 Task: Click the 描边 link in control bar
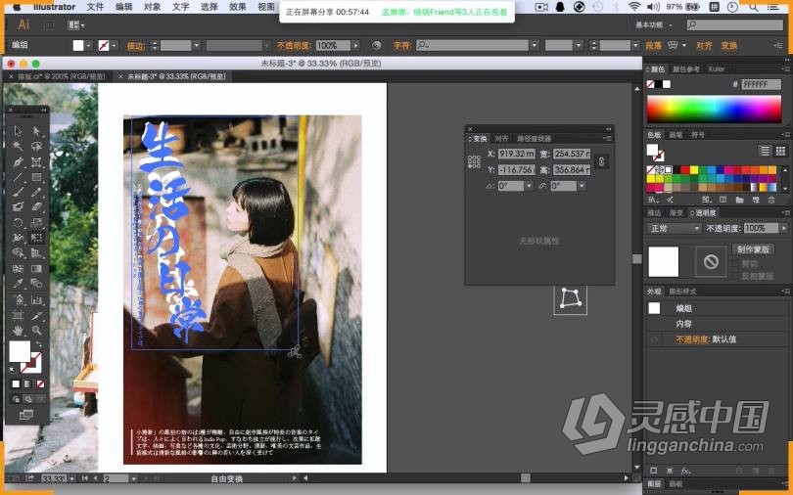[135, 46]
